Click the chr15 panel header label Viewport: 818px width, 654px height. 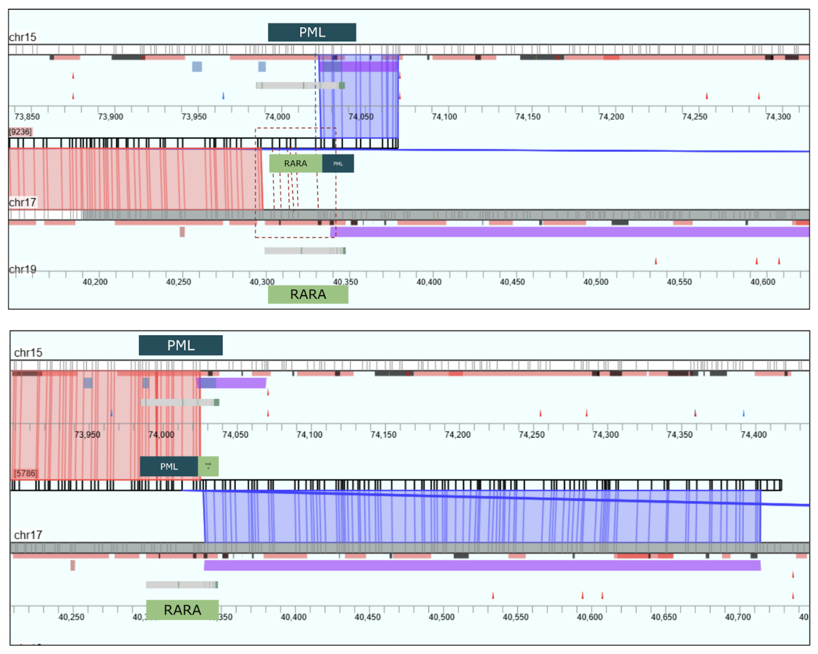(x=22, y=36)
